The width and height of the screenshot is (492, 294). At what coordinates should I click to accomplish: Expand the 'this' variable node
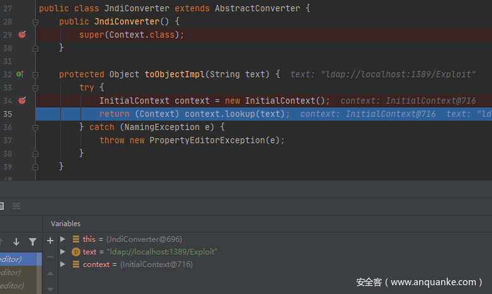(63, 239)
